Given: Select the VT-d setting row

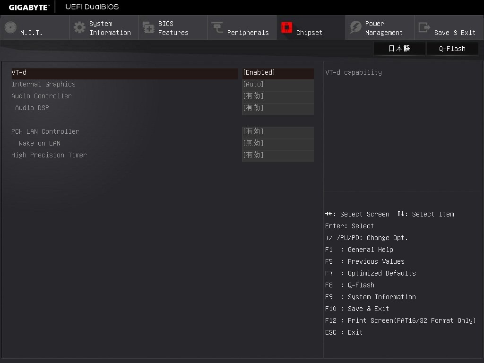Looking at the screenshot, I should 123,73.
